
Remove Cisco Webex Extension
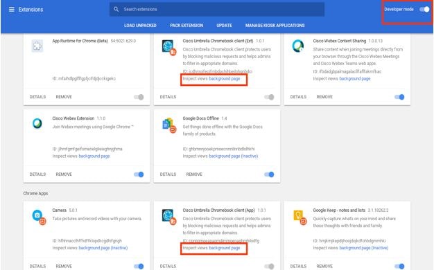click(64, 174)
